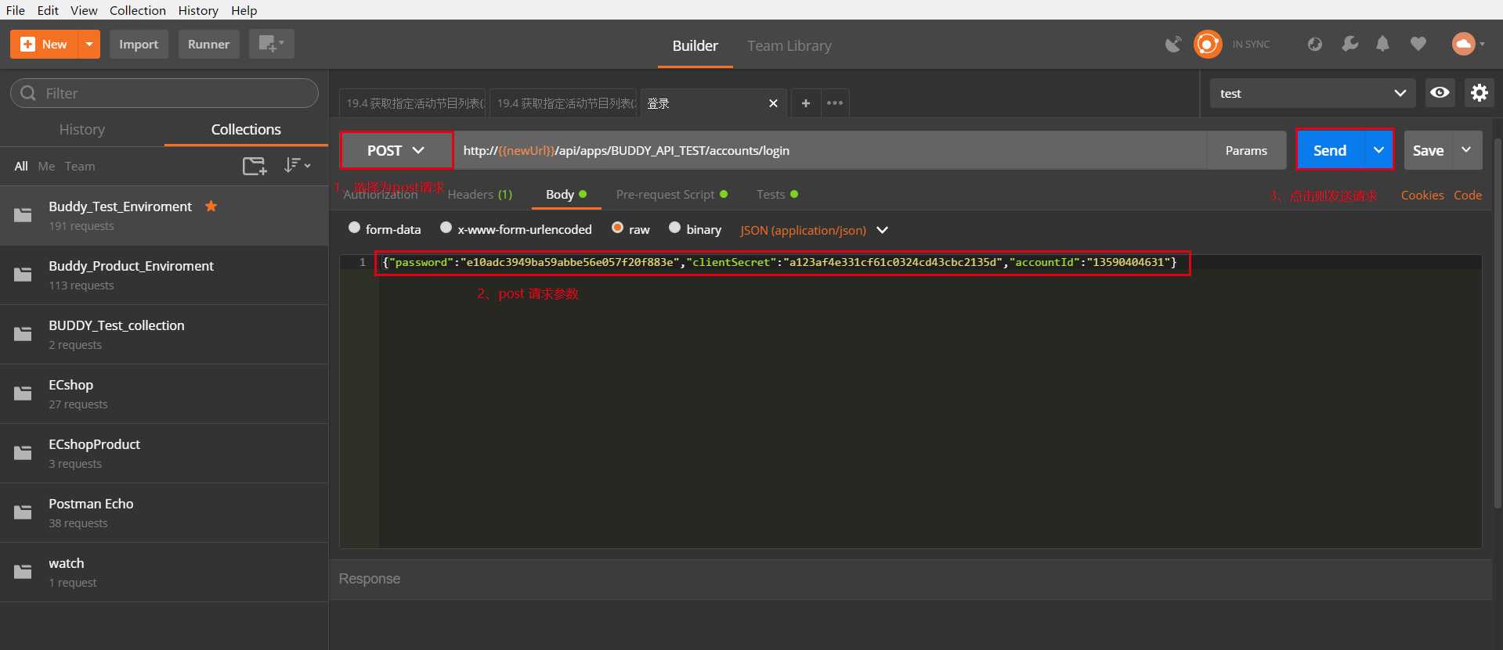Open the user account avatar menu
This screenshot has width=1503, height=650.
(1467, 45)
